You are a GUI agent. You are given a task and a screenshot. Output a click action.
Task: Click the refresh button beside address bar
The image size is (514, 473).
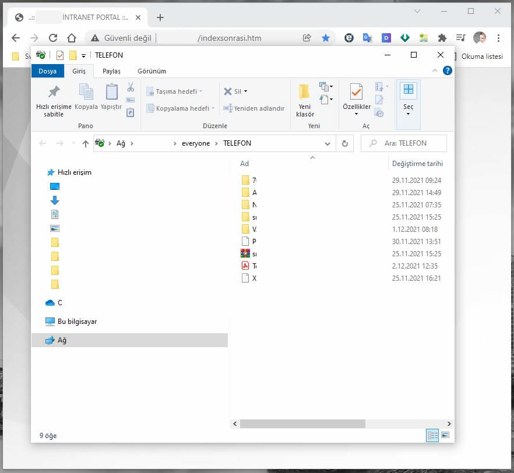click(x=344, y=143)
